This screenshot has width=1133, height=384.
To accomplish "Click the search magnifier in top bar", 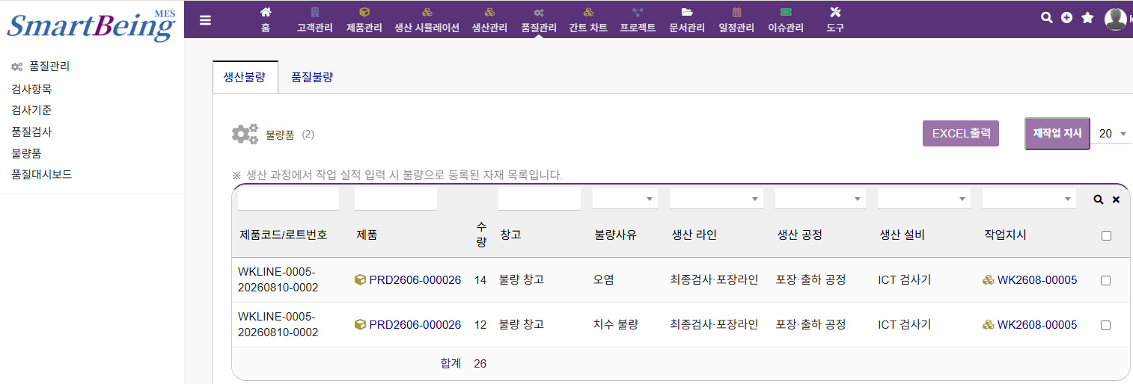I will [1047, 17].
